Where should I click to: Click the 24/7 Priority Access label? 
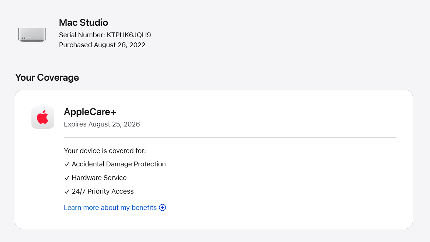(x=103, y=191)
